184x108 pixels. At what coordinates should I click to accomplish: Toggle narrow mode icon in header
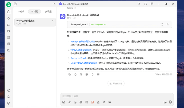pos(145,4)
